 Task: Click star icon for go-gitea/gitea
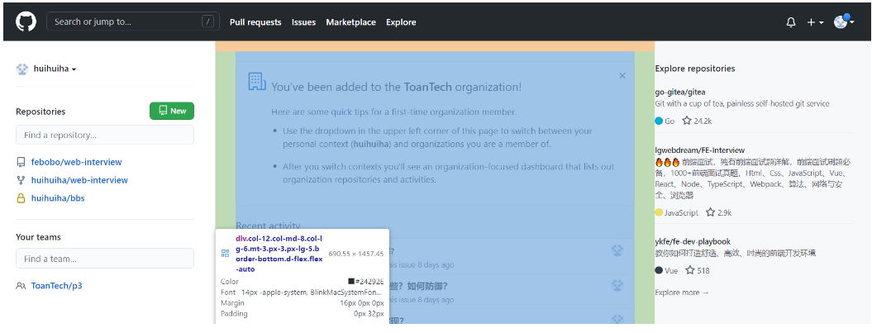click(x=687, y=121)
